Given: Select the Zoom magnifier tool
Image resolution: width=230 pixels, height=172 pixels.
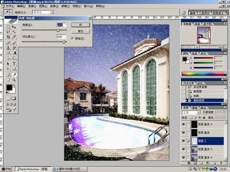Looking at the screenshot, I should (x=14, y=80).
